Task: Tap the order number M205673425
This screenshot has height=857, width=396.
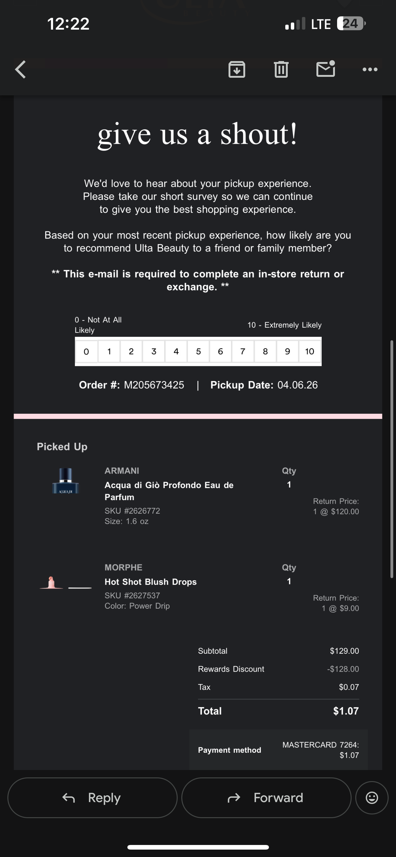Action: click(154, 385)
